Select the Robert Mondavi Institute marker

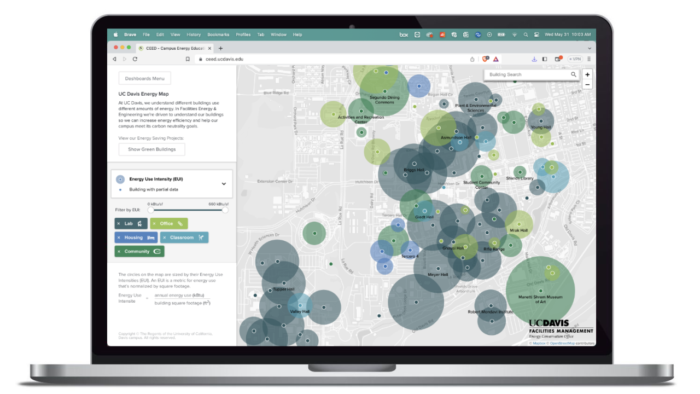[491, 306]
